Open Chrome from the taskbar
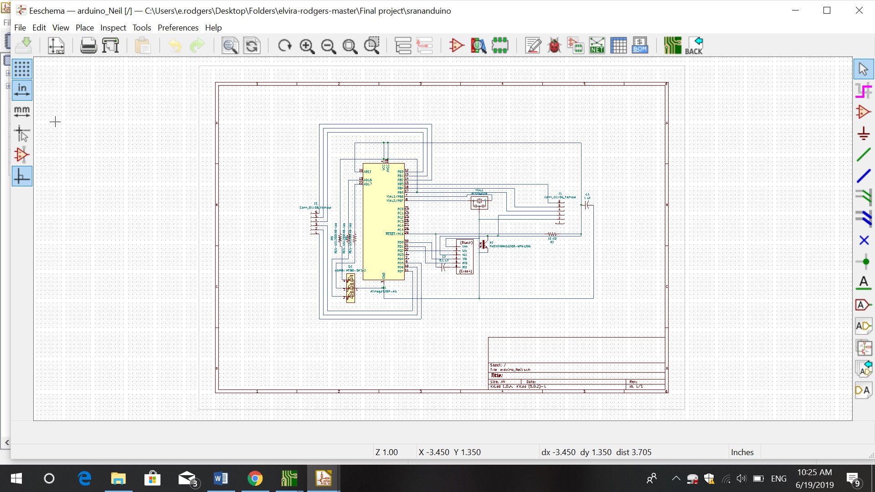The width and height of the screenshot is (875, 492). (x=255, y=479)
